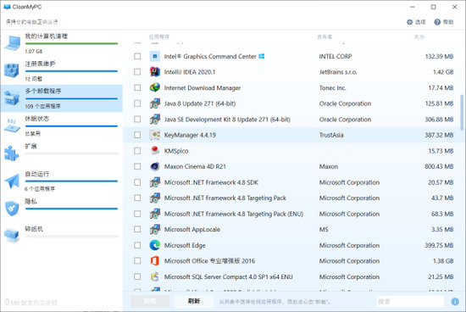
Task: Click the Microsoft Office 2016 icon
Action: click(155, 261)
